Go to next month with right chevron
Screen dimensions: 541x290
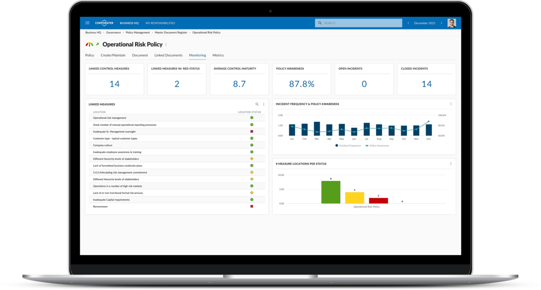(441, 23)
